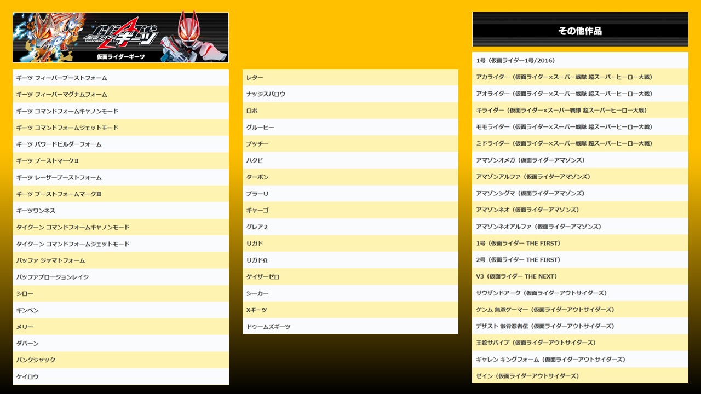Select グレア2 row
This screenshot has height=394, width=701.
(x=350, y=227)
